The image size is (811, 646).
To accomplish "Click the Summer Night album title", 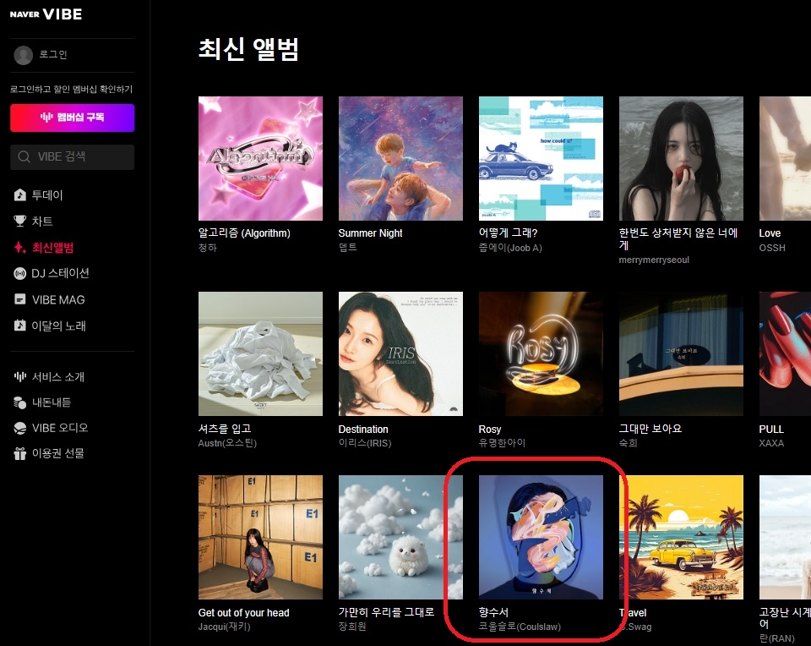I will [x=370, y=233].
